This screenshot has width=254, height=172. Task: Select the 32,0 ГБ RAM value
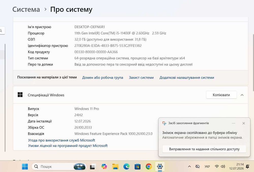110,40
